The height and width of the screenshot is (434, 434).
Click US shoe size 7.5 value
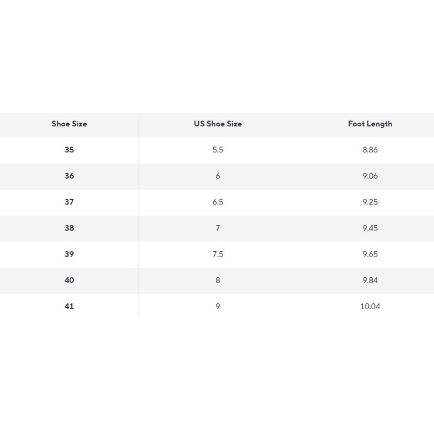[218, 254]
